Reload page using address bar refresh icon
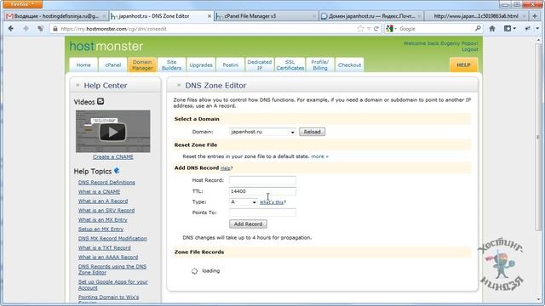This screenshot has width=545, height=306. pyautogui.click(x=376, y=29)
